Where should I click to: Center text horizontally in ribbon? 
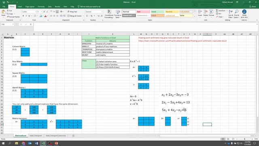tap(54, 16)
